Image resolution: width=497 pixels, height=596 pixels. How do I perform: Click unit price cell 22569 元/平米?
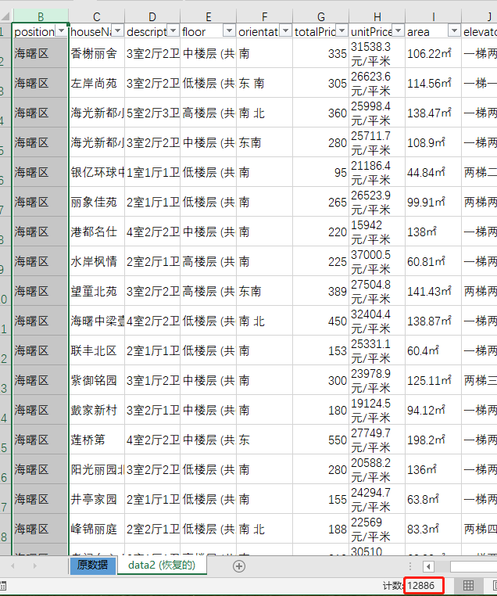coord(377,529)
